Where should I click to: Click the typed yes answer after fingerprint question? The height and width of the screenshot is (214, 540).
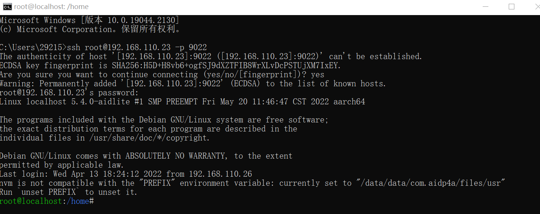click(x=318, y=75)
